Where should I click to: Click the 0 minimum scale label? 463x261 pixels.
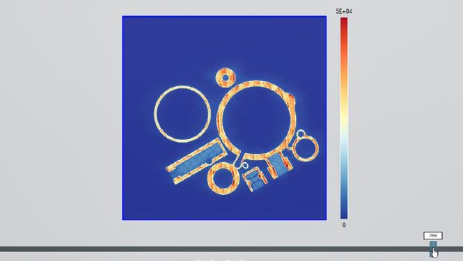pos(344,225)
